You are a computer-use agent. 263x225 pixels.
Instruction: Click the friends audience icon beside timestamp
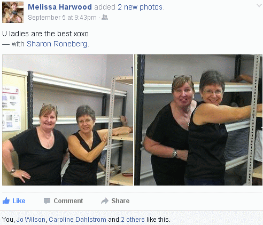105,17
